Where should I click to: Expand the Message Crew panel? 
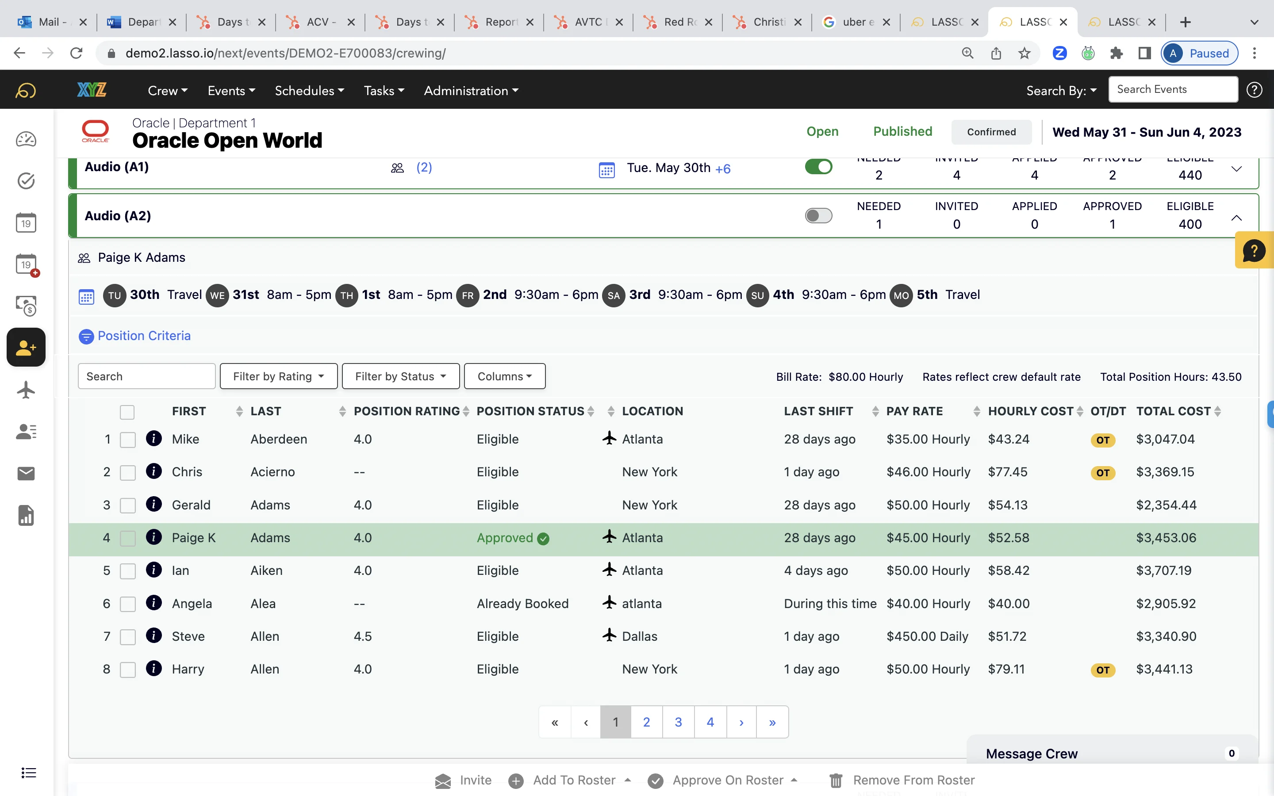click(x=1112, y=754)
